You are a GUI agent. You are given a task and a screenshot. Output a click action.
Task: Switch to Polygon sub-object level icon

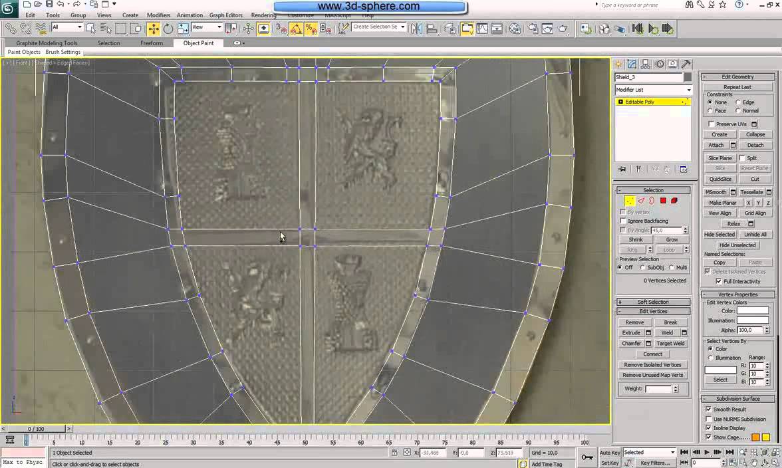pos(663,201)
